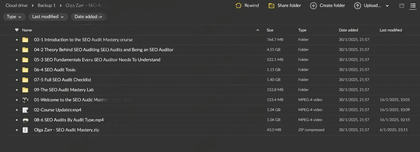The height and width of the screenshot is (152, 420).
Task: Select 06-4 SEO Audit Tools folder name
Action: [55, 70]
